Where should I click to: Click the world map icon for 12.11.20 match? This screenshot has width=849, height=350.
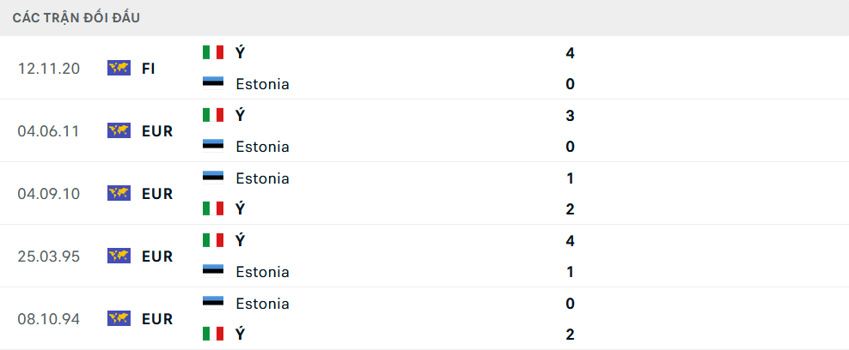(119, 68)
